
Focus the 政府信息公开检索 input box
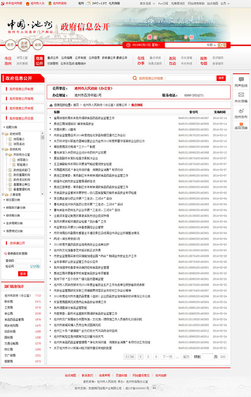tap(190, 78)
